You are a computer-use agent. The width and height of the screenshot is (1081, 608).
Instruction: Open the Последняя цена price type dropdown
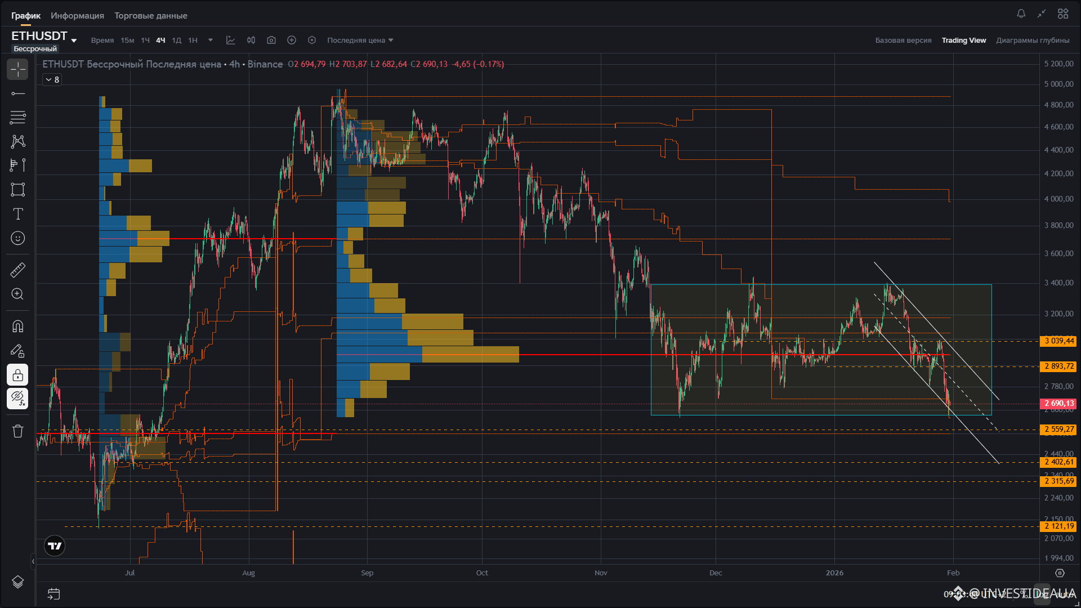(360, 40)
